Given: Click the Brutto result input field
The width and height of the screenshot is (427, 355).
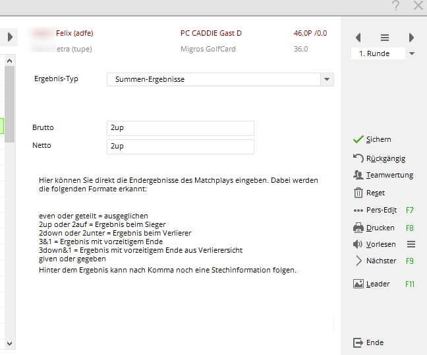Looking at the screenshot, I should 180,128.
